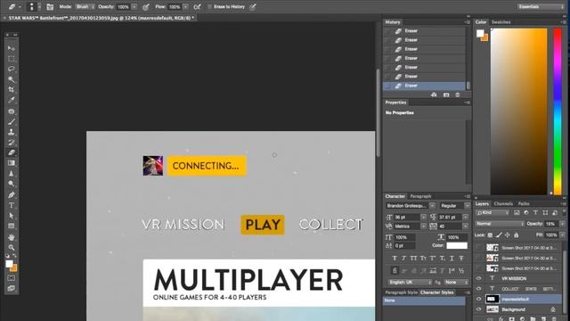The width and height of the screenshot is (570, 321).
Task: Select the Eraser tool in toolbox
Action: point(12,152)
